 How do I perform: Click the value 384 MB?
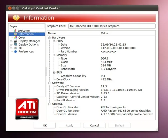click(x=106, y=66)
